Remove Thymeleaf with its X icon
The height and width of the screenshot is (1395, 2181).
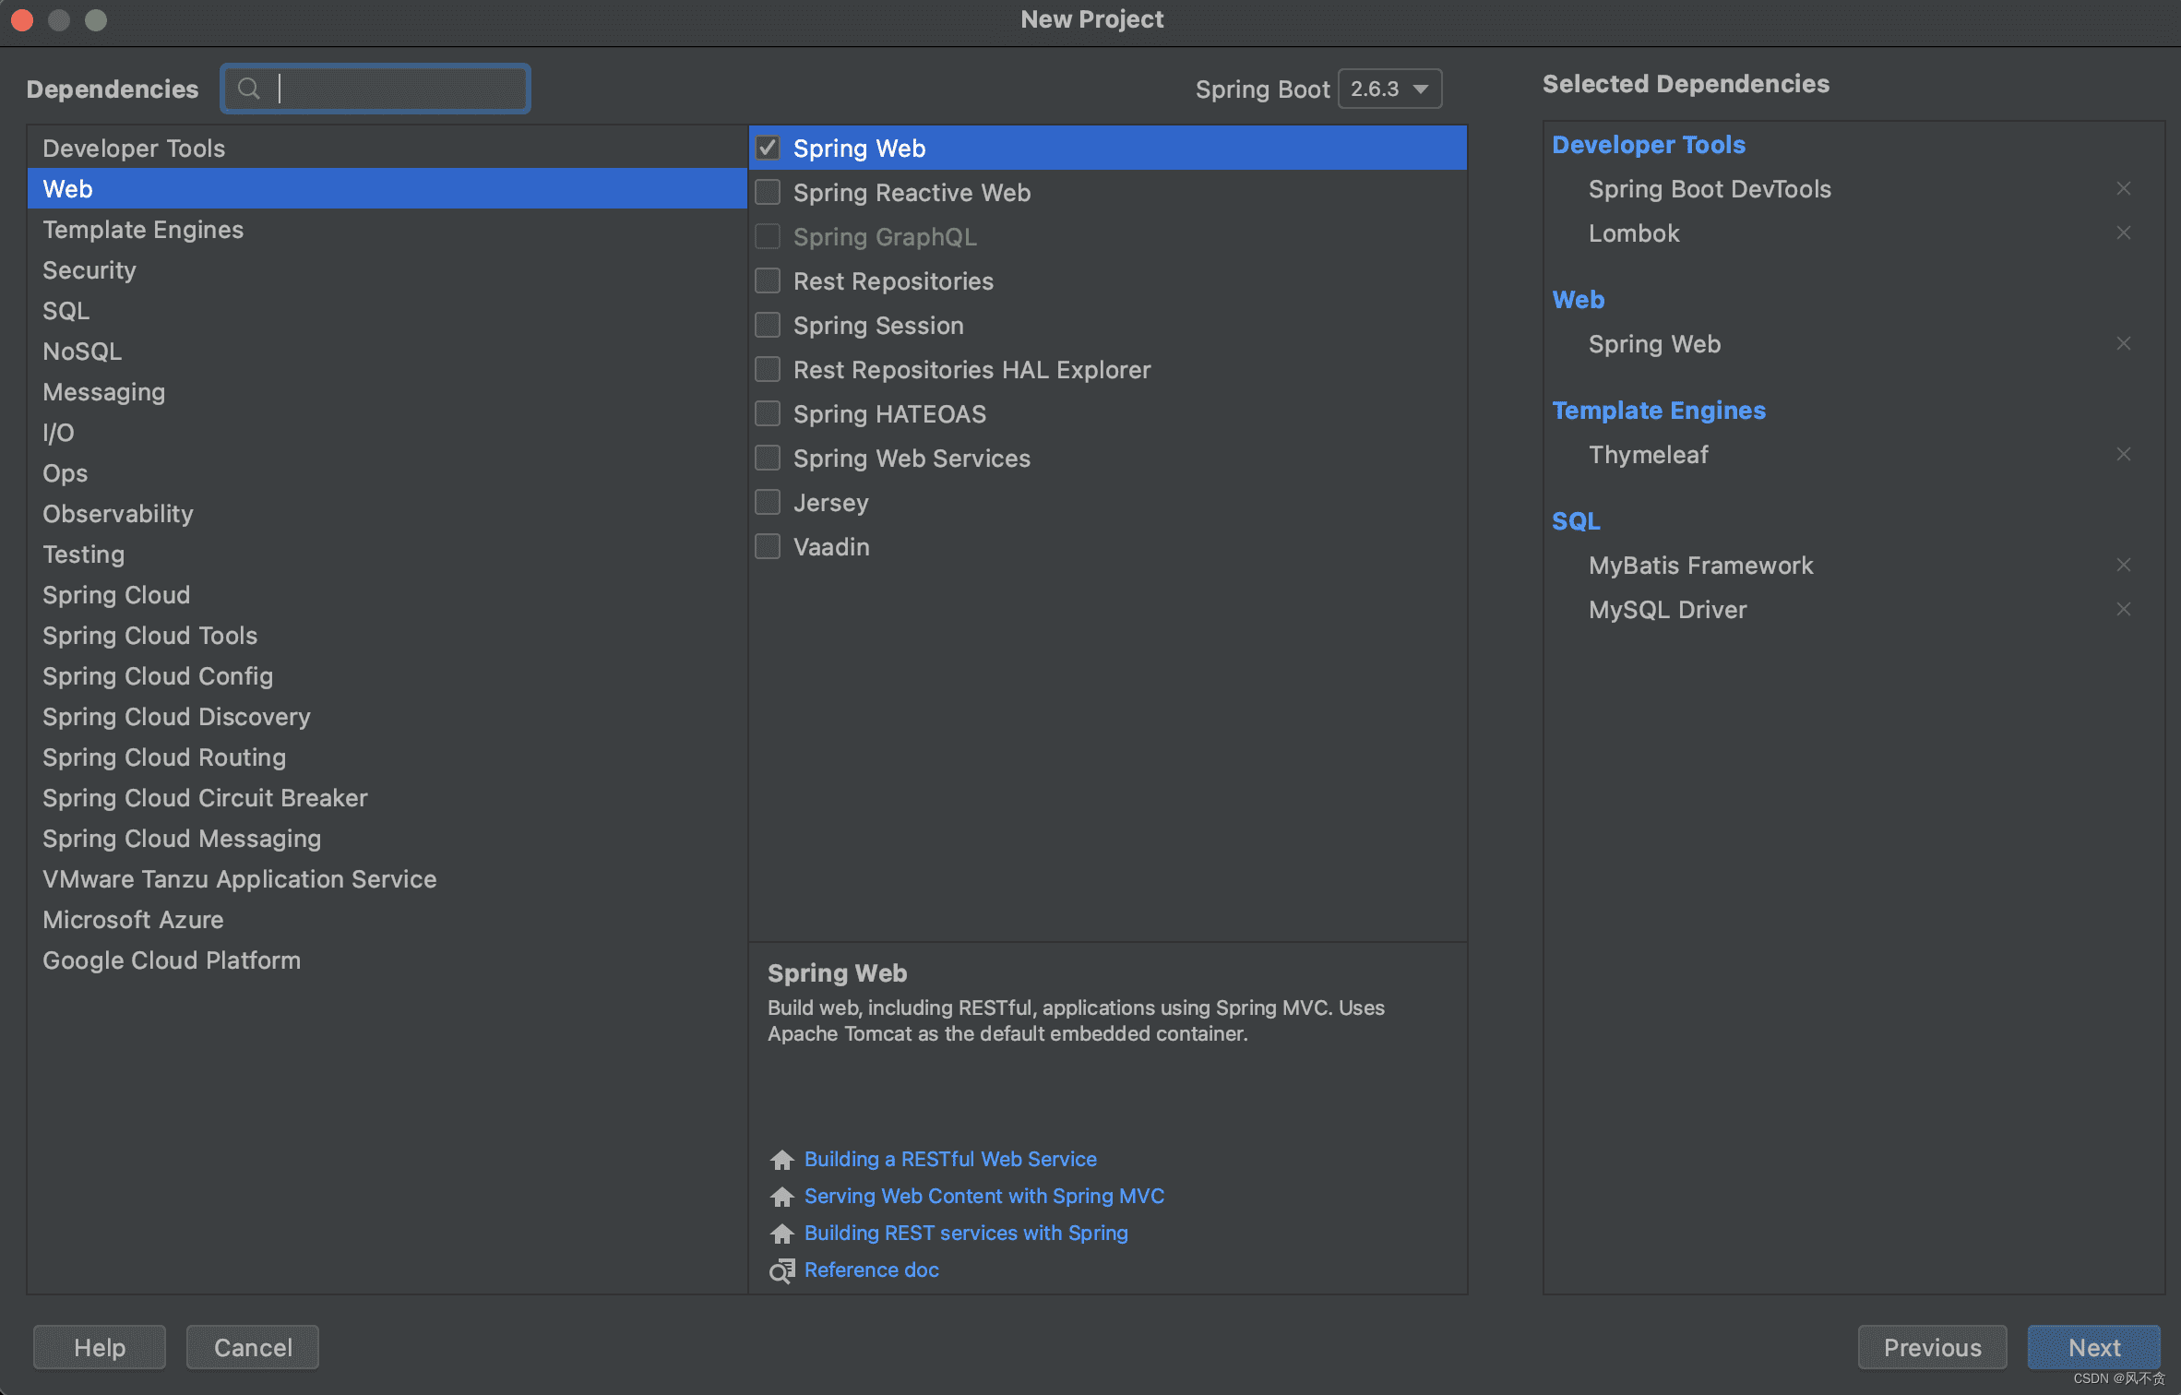(2123, 455)
